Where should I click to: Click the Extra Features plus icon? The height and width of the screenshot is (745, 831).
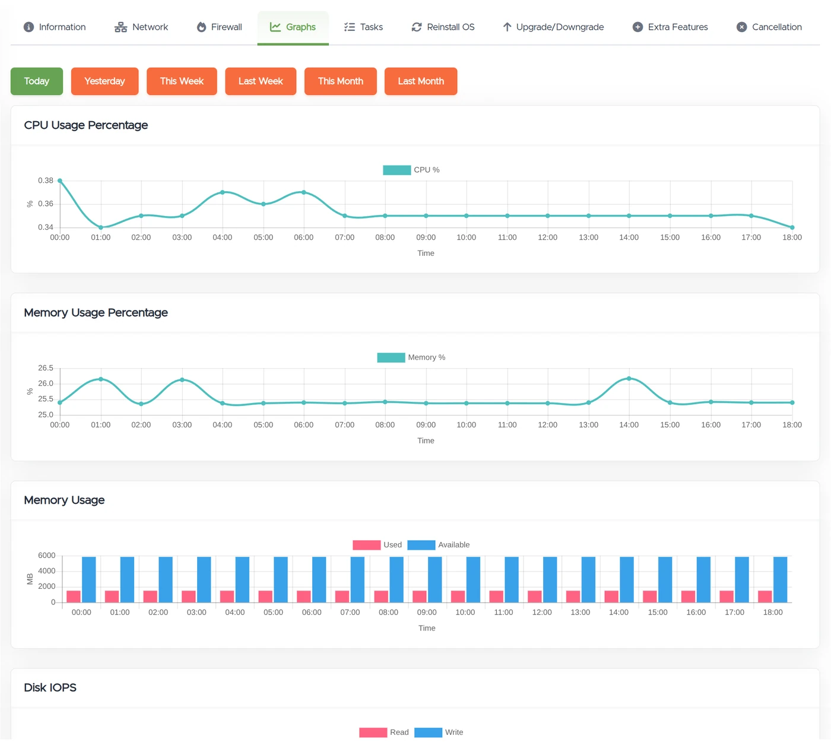point(637,27)
